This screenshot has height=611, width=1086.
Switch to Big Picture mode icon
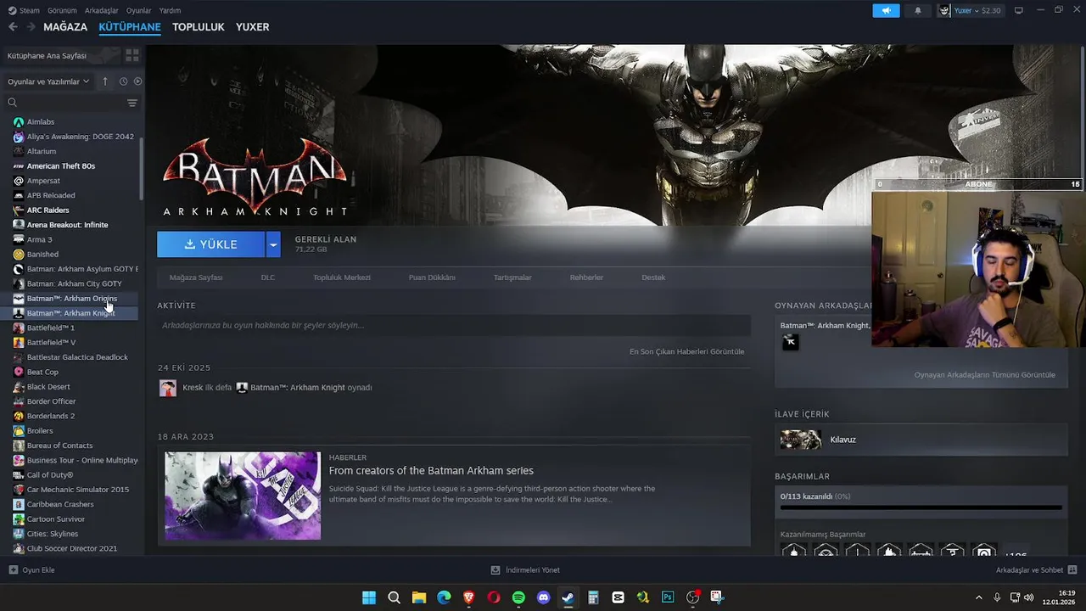coord(1019,10)
